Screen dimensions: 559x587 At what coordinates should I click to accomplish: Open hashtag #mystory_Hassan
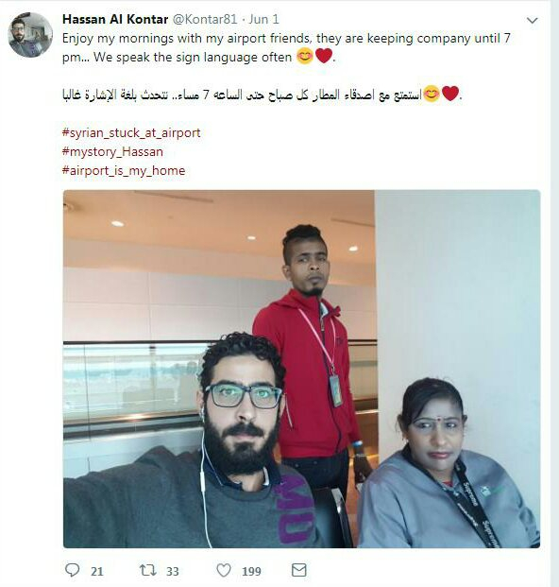[x=112, y=151]
